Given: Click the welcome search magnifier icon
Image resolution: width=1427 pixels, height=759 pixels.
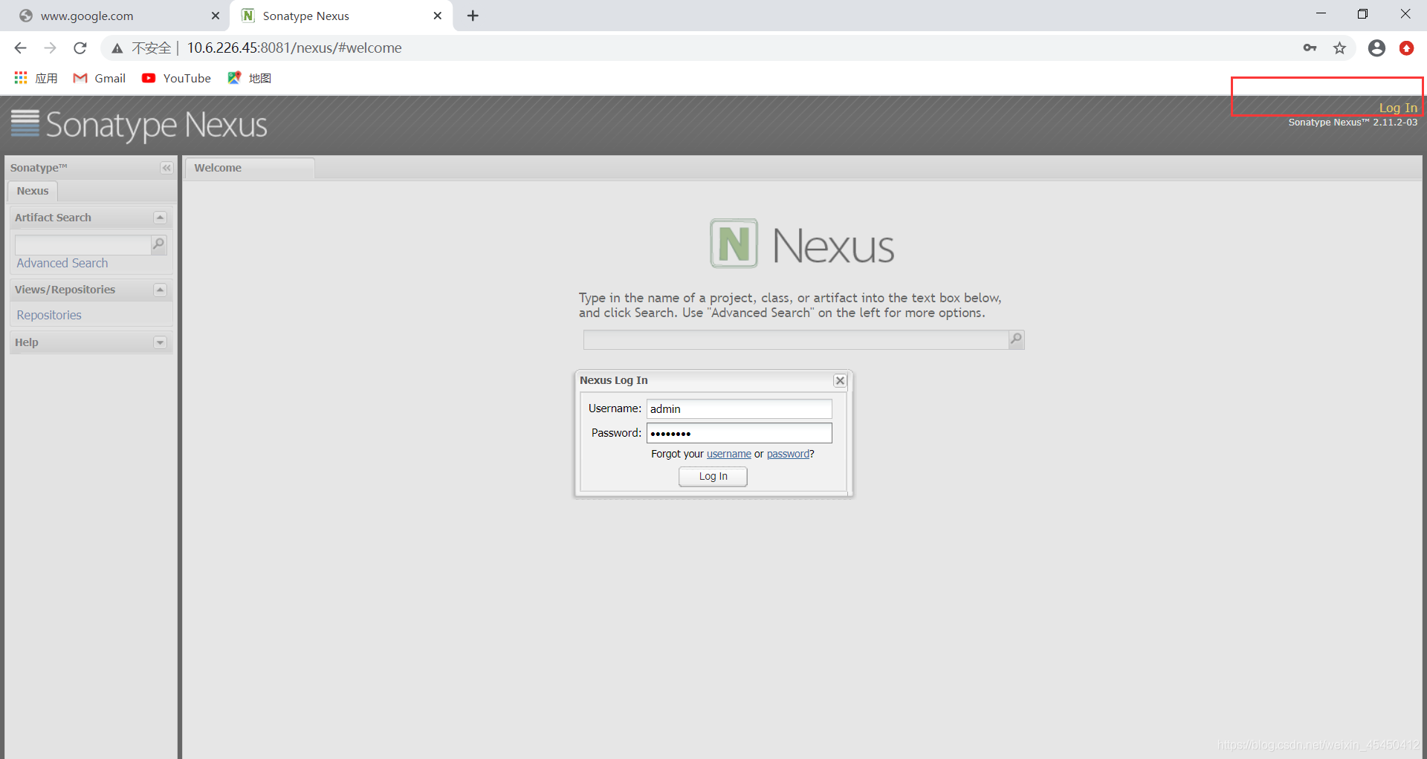Looking at the screenshot, I should 1016,339.
